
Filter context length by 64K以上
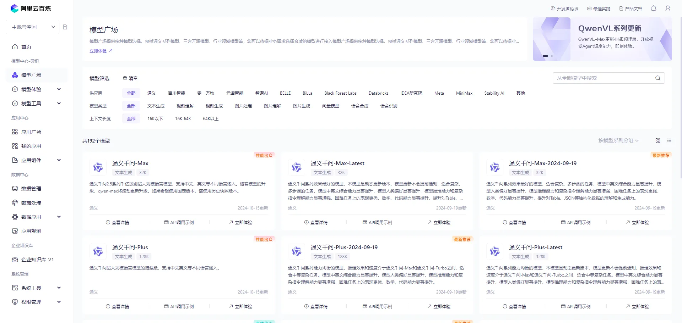click(x=211, y=119)
